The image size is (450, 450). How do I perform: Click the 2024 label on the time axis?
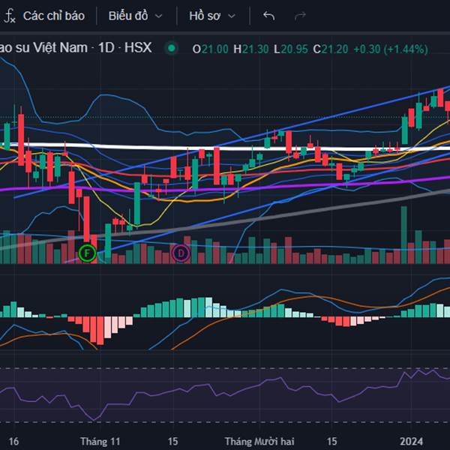tap(412, 441)
